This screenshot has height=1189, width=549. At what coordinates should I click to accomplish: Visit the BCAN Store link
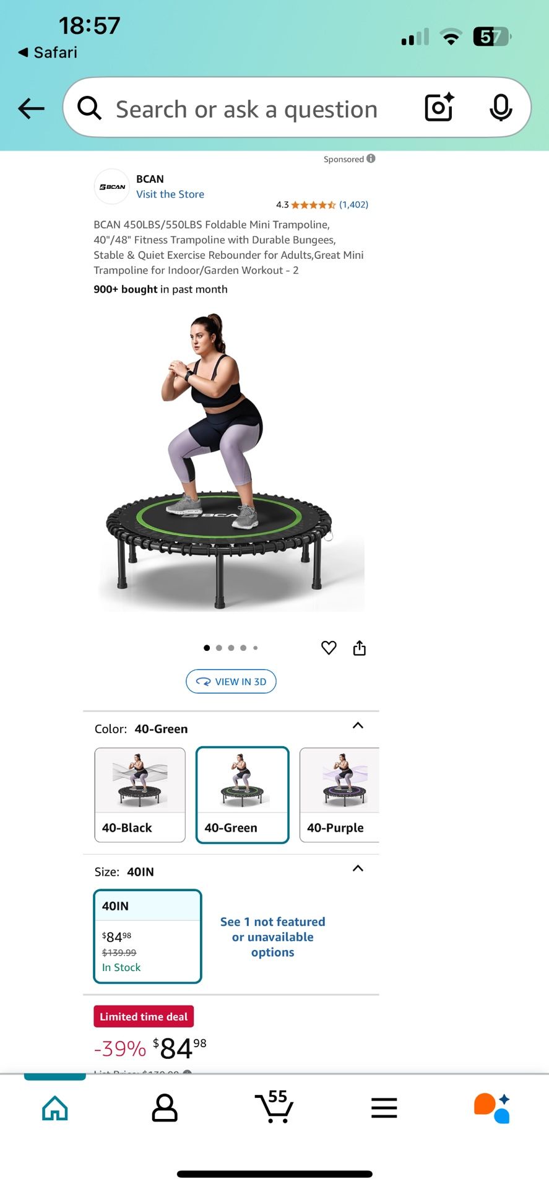click(170, 194)
